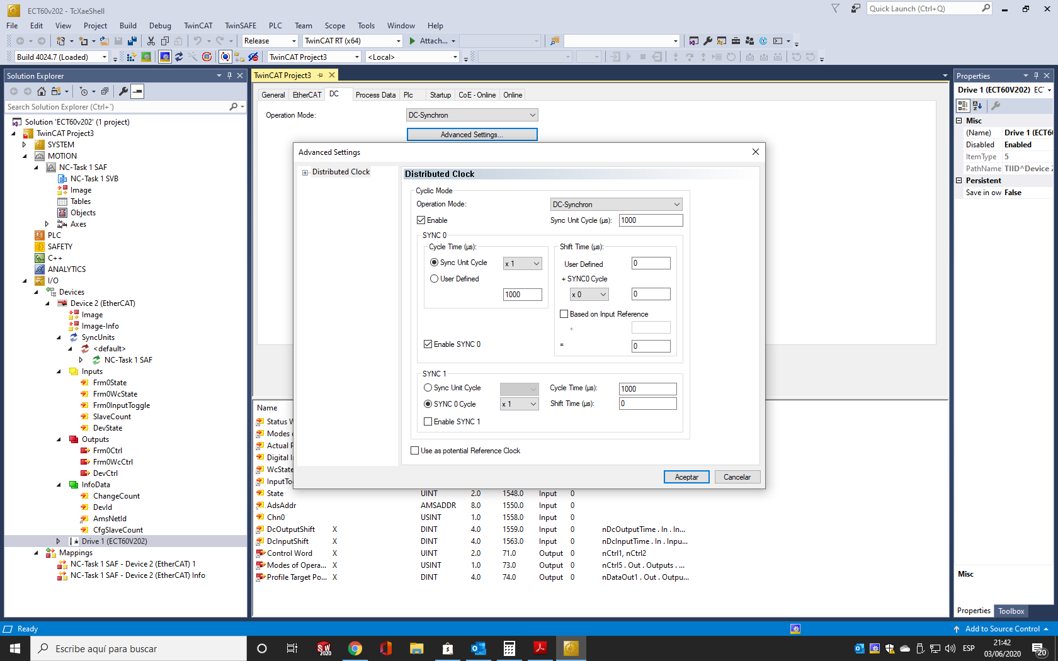The width and height of the screenshot is (1058, 661).
Task: Click the Cut scissors toolbar icon
Action: pyautogui.click(x=151, y=41)
